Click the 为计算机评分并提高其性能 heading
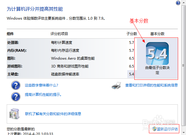 click(35, 9)
